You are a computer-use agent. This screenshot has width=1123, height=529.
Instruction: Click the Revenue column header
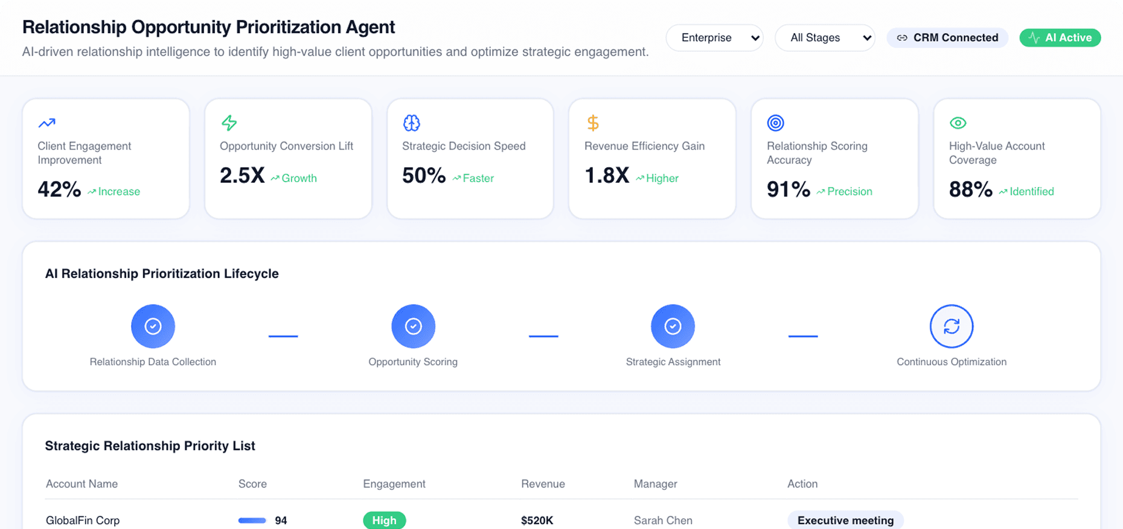coord(543,484)
